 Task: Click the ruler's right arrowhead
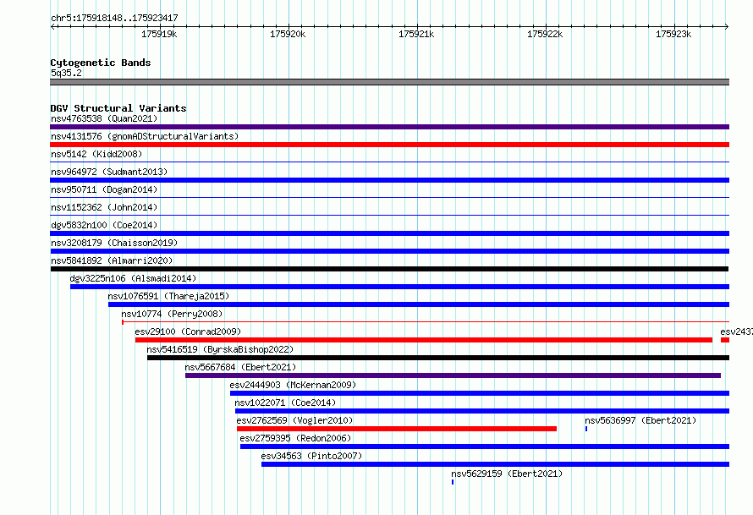click(x=727, y=26)
